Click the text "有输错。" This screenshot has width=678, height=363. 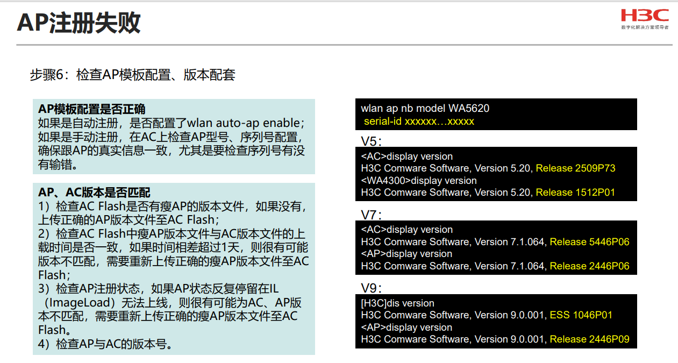58,165
